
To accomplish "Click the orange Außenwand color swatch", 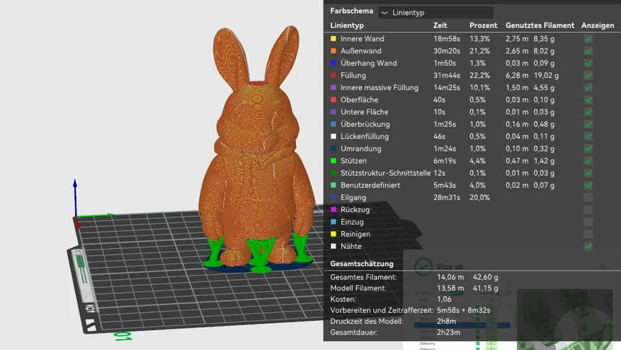I will [333, 51].
